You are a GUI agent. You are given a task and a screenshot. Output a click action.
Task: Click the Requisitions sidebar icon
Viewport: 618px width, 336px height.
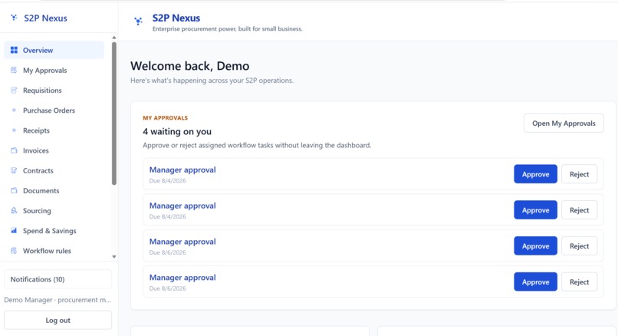pos(14,91)
